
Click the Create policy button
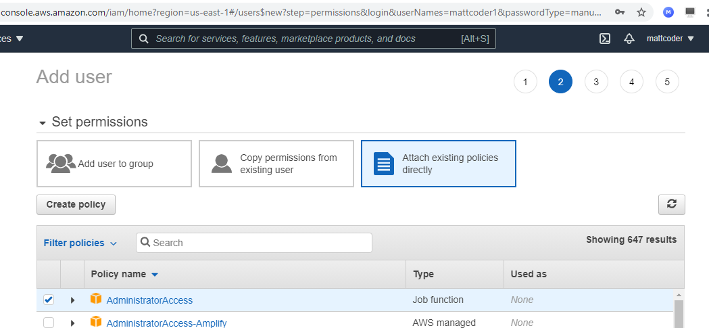(x=76, y=204)
